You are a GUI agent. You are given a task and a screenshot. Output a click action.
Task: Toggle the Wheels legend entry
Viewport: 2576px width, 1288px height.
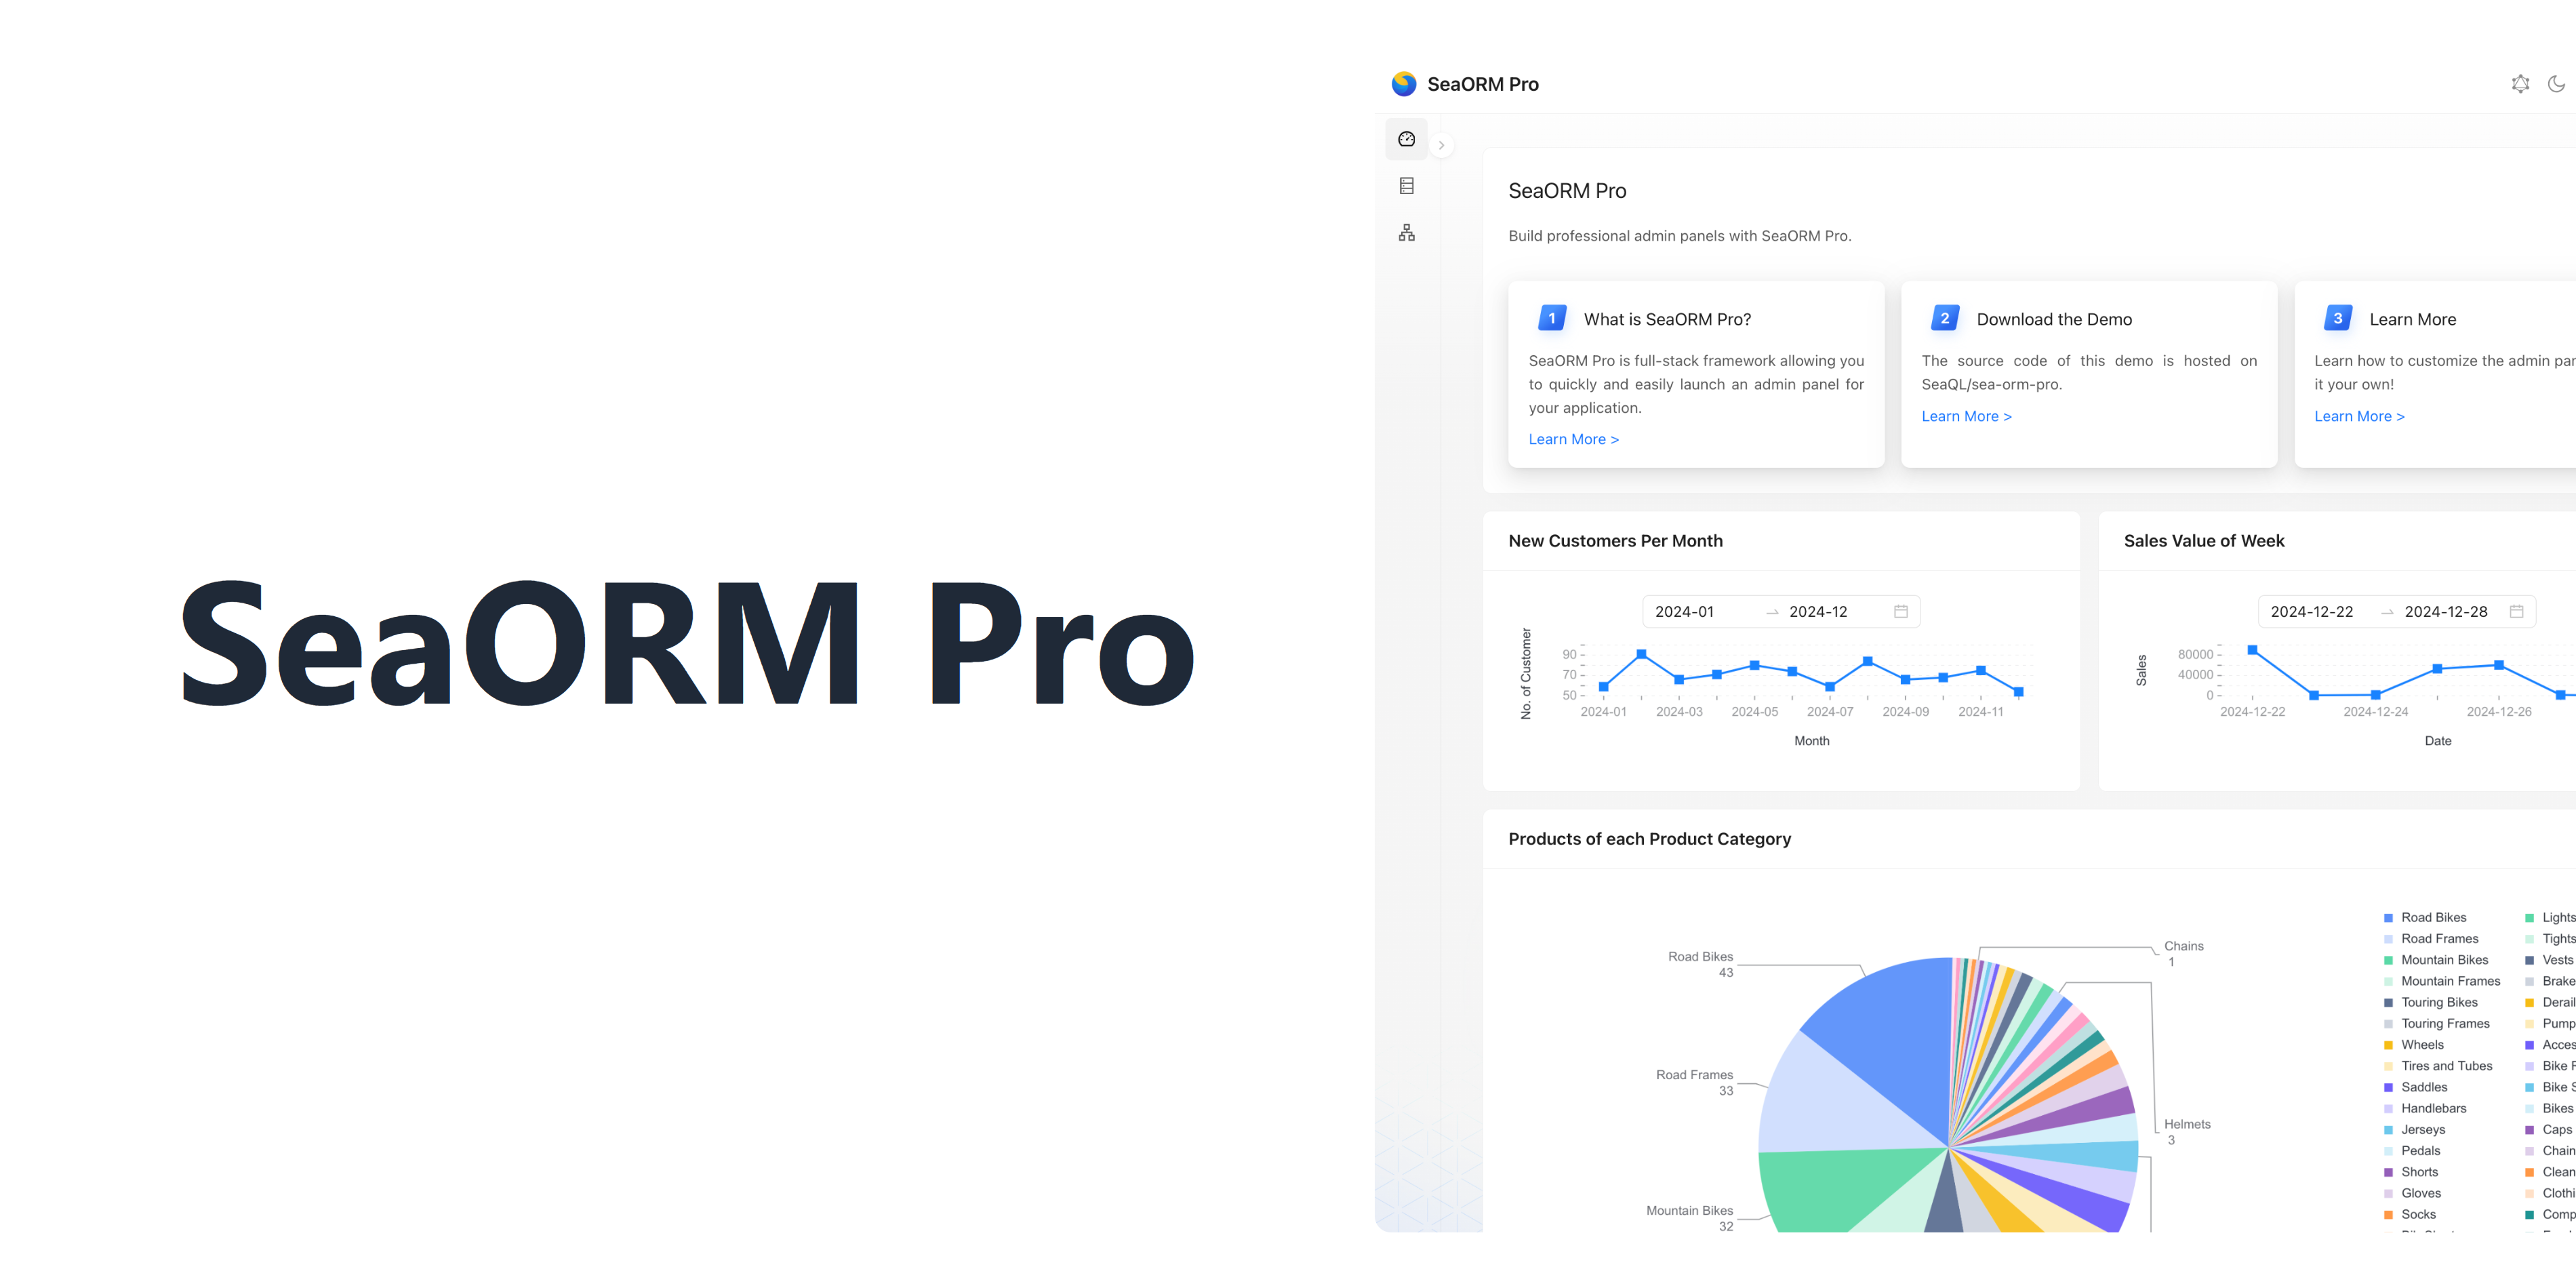[x=2423, y=1044]
